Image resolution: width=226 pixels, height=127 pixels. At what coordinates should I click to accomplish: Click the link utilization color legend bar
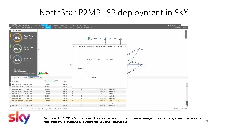[x=43, y=74]
